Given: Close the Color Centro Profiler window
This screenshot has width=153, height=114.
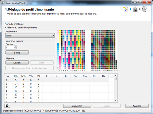Looking at the screenshot, I should click(147, 2).
